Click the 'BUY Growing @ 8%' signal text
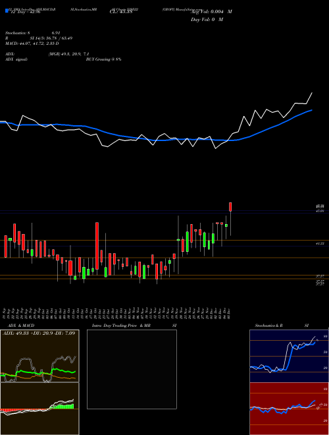 pos(103,59)
